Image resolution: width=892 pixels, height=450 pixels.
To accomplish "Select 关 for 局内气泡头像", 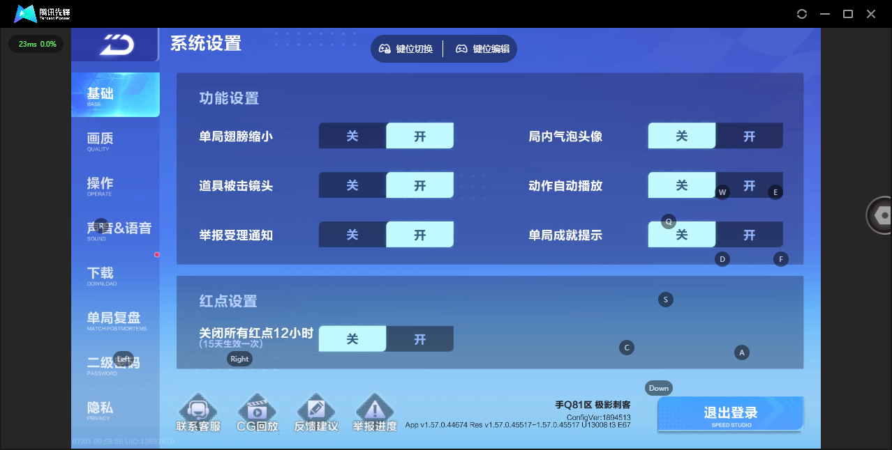I will click(x=682, y=136).
